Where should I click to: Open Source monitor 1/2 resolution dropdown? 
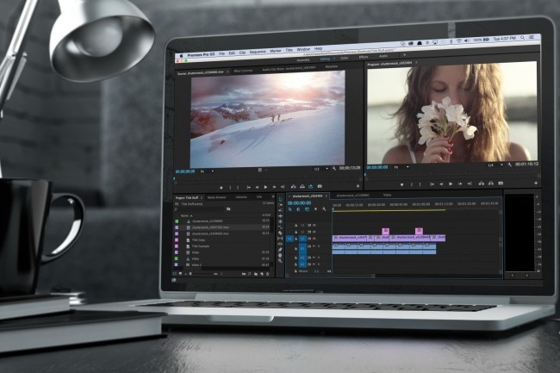point(321,169)
